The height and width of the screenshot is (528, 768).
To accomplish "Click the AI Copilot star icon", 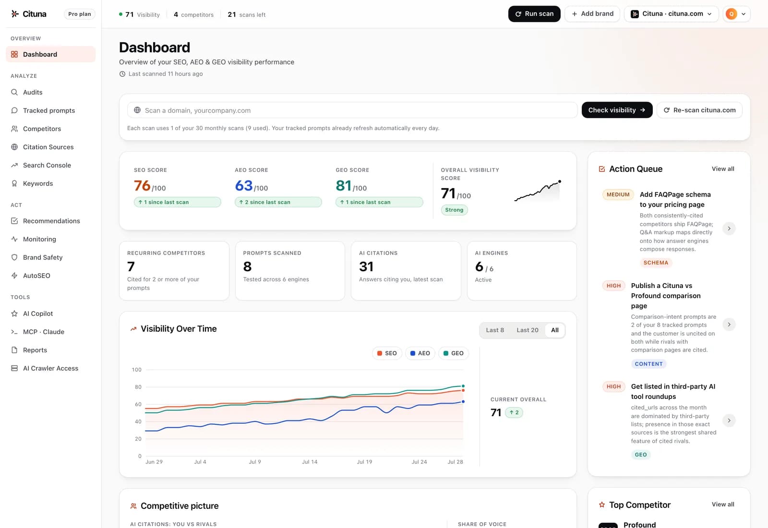I will click(14, 313).
